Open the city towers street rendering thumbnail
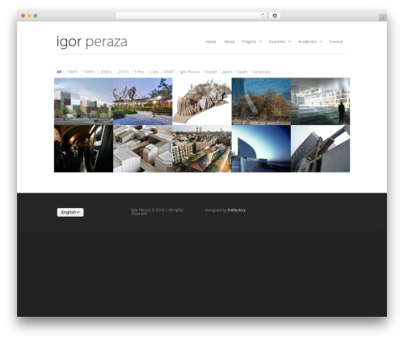Viewport: 404px width, 341px height. 83,102
